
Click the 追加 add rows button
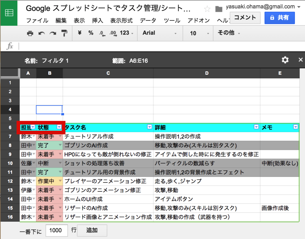pyautogui.click(x=92, y=230)
